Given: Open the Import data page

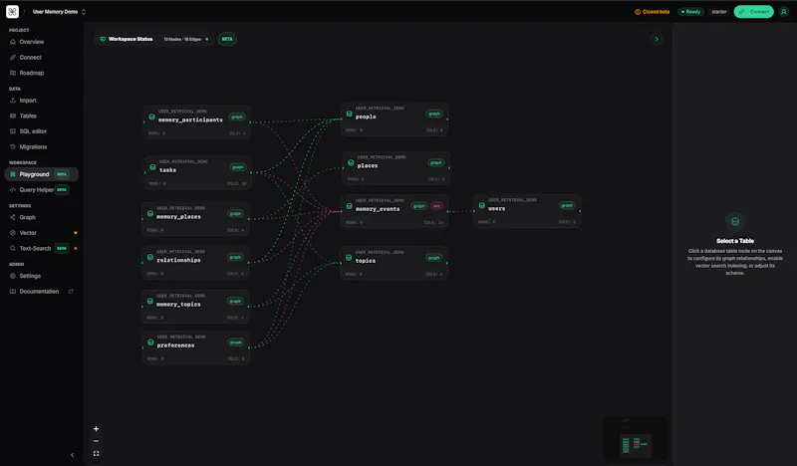Looking at the screenshot, I should (28, 101).
